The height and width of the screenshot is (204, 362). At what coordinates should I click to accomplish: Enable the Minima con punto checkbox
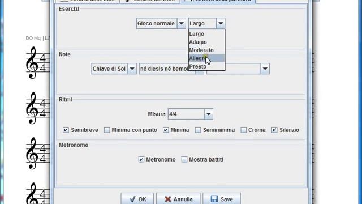(107, 130)
